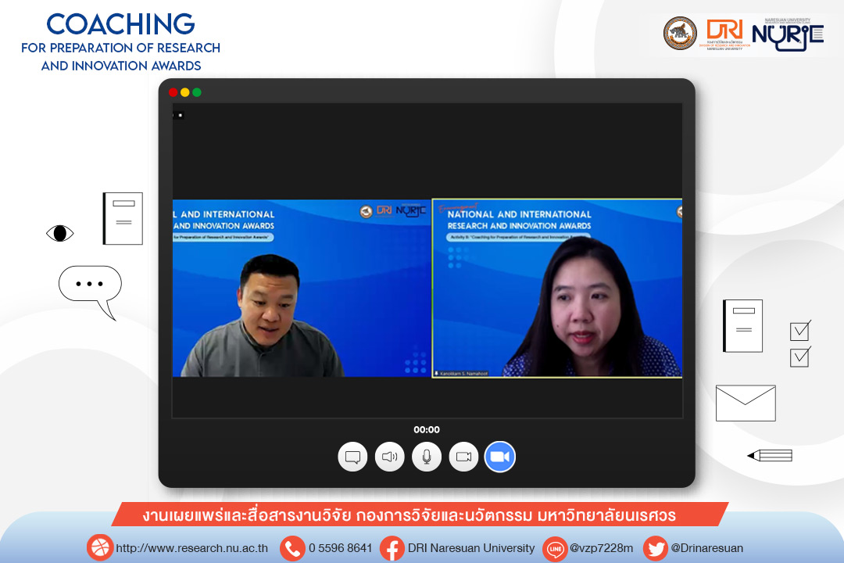Click the Twitter handle @Drinaresuan
844x563 pixels.
pyautogui.click(x=706, y=548)
